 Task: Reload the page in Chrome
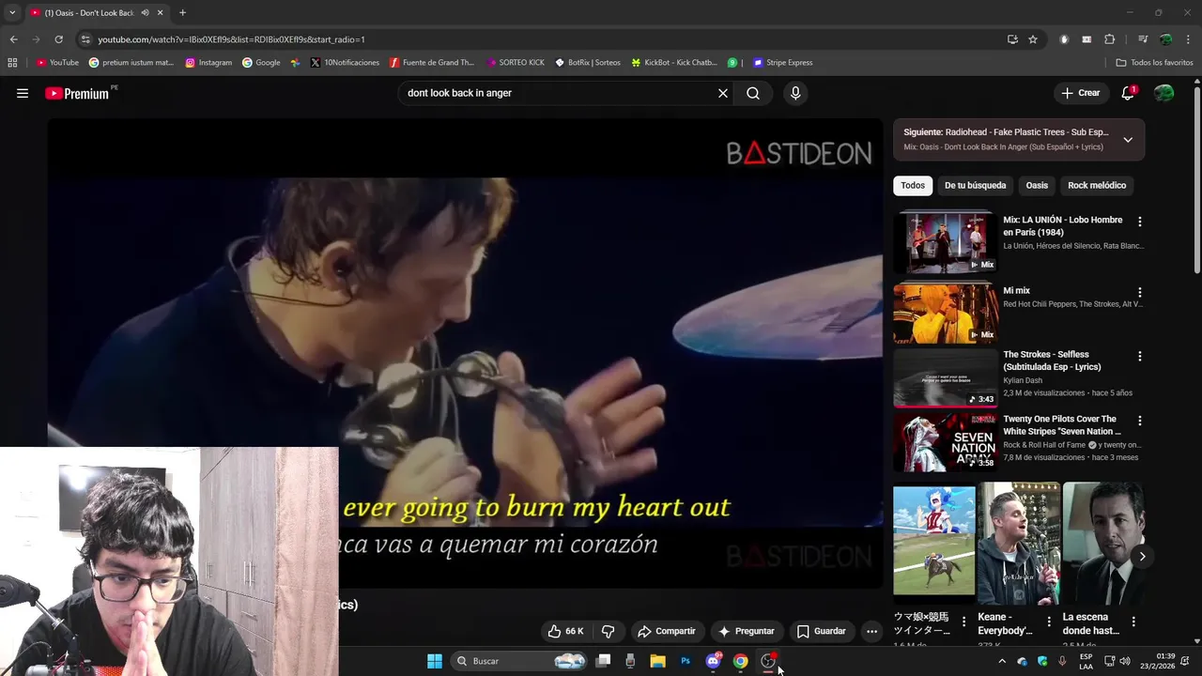[58, 39]
